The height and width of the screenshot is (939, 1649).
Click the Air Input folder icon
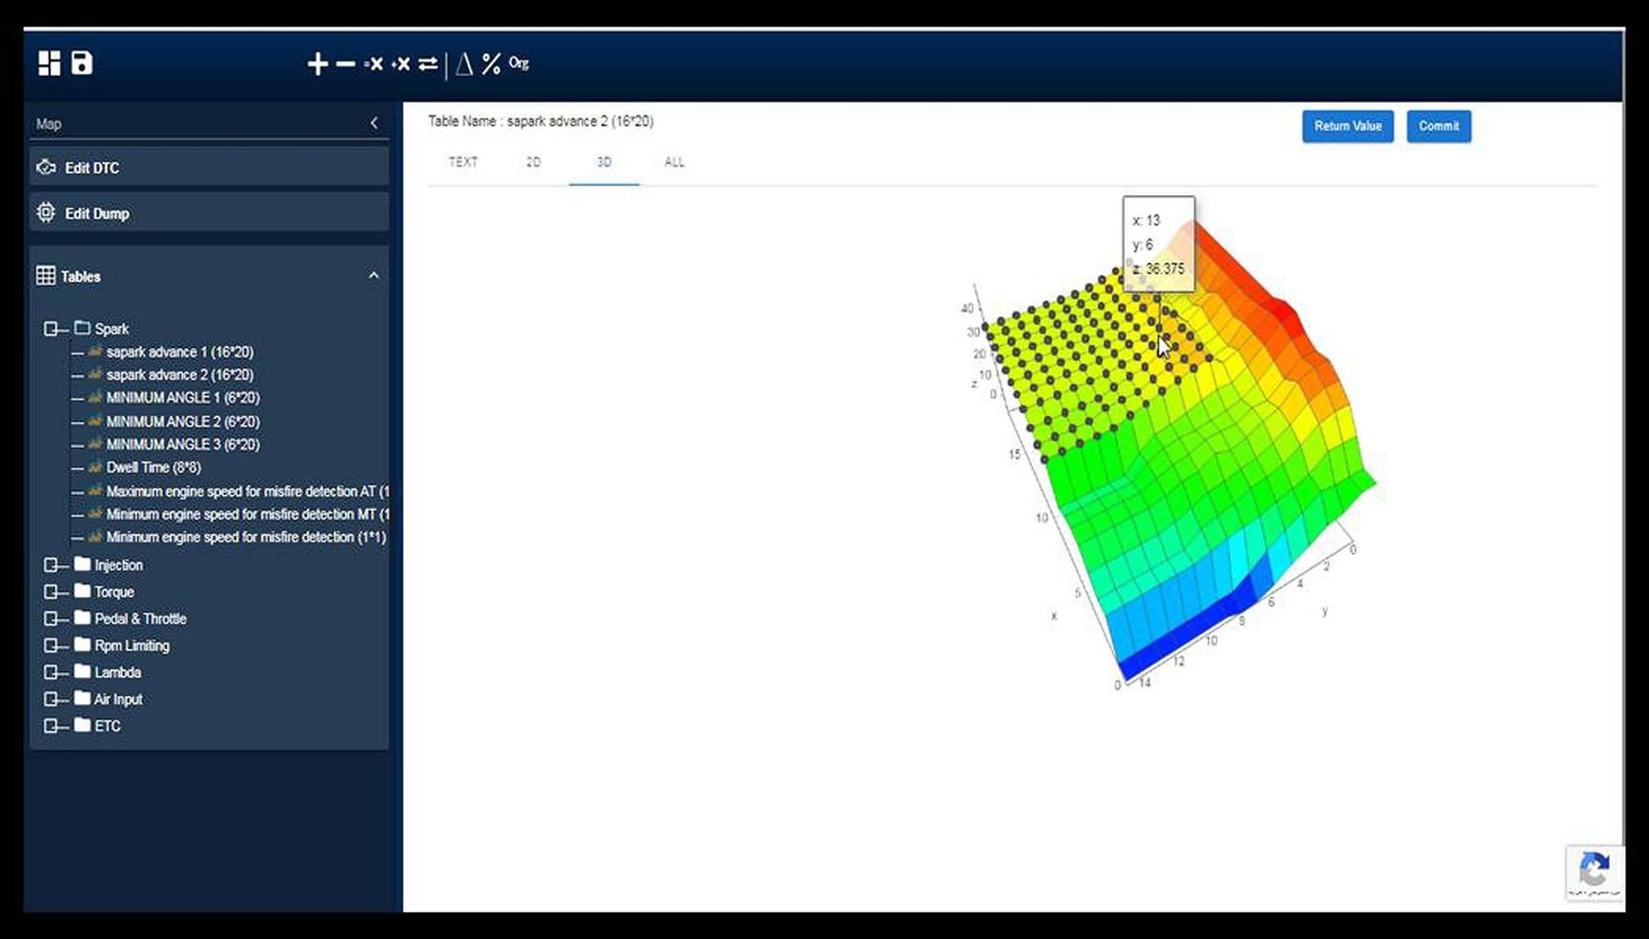coord(82,699)
